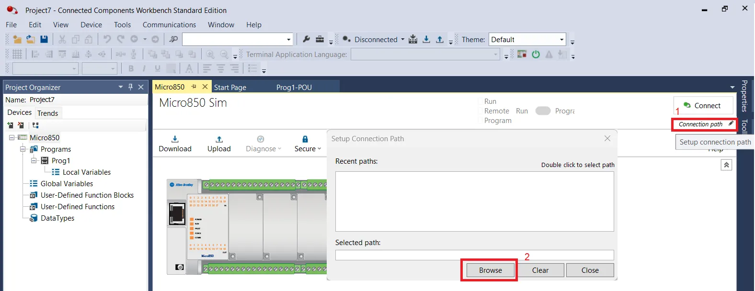Select User-Defined Functions tree item

point(77,207)
